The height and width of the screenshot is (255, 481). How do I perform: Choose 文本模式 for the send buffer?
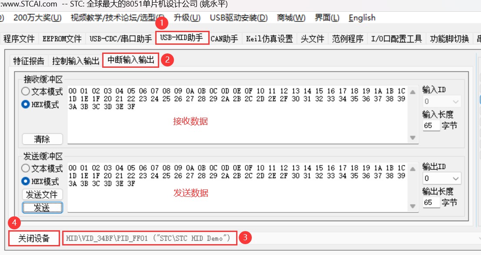42,168
